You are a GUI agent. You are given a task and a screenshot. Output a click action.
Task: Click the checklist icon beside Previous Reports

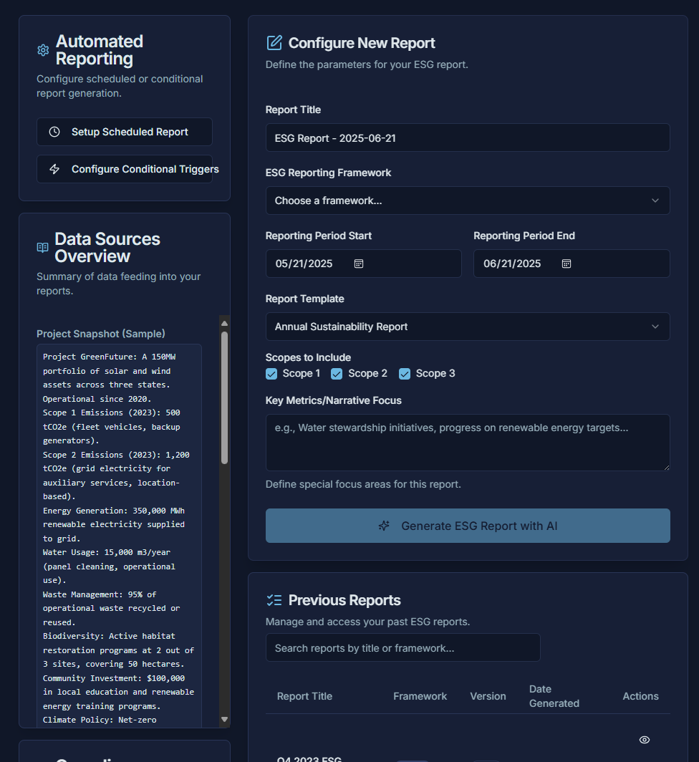point(275,599)
